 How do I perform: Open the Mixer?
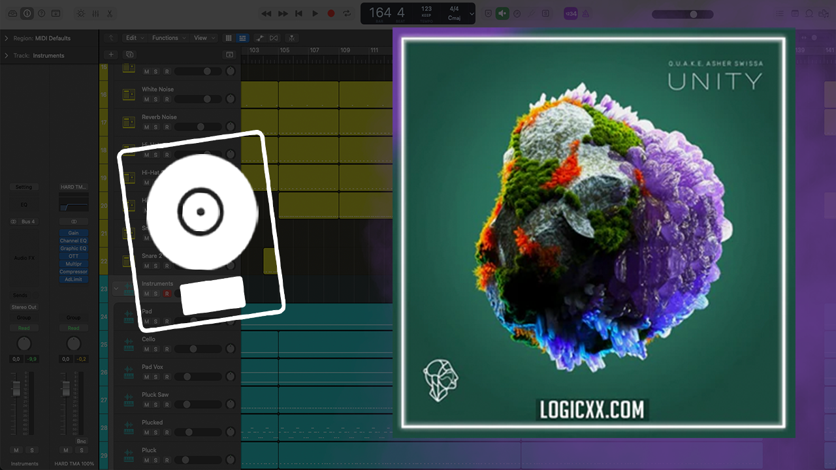click(95, 13)
